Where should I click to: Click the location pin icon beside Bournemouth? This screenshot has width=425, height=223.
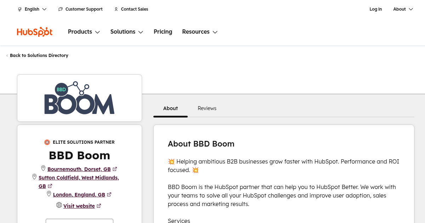(x=43, y=168)
